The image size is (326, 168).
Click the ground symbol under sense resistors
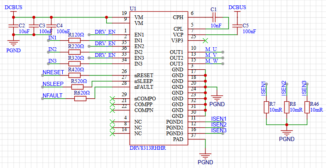tap(287, 133)
